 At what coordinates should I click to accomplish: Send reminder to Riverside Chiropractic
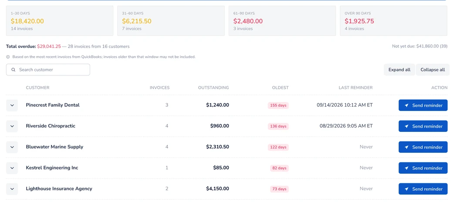(x=423, y=126)
